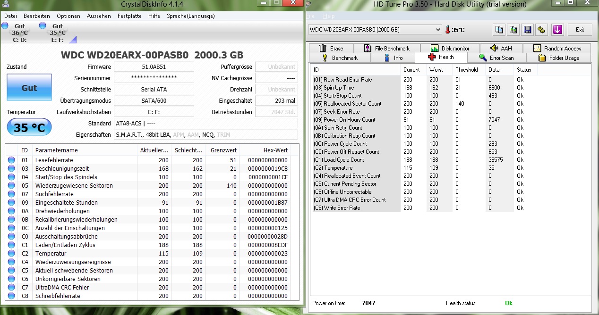
Task: Click HD Tune's copy screenshot to clipboard icon
Action: [513, 30]
